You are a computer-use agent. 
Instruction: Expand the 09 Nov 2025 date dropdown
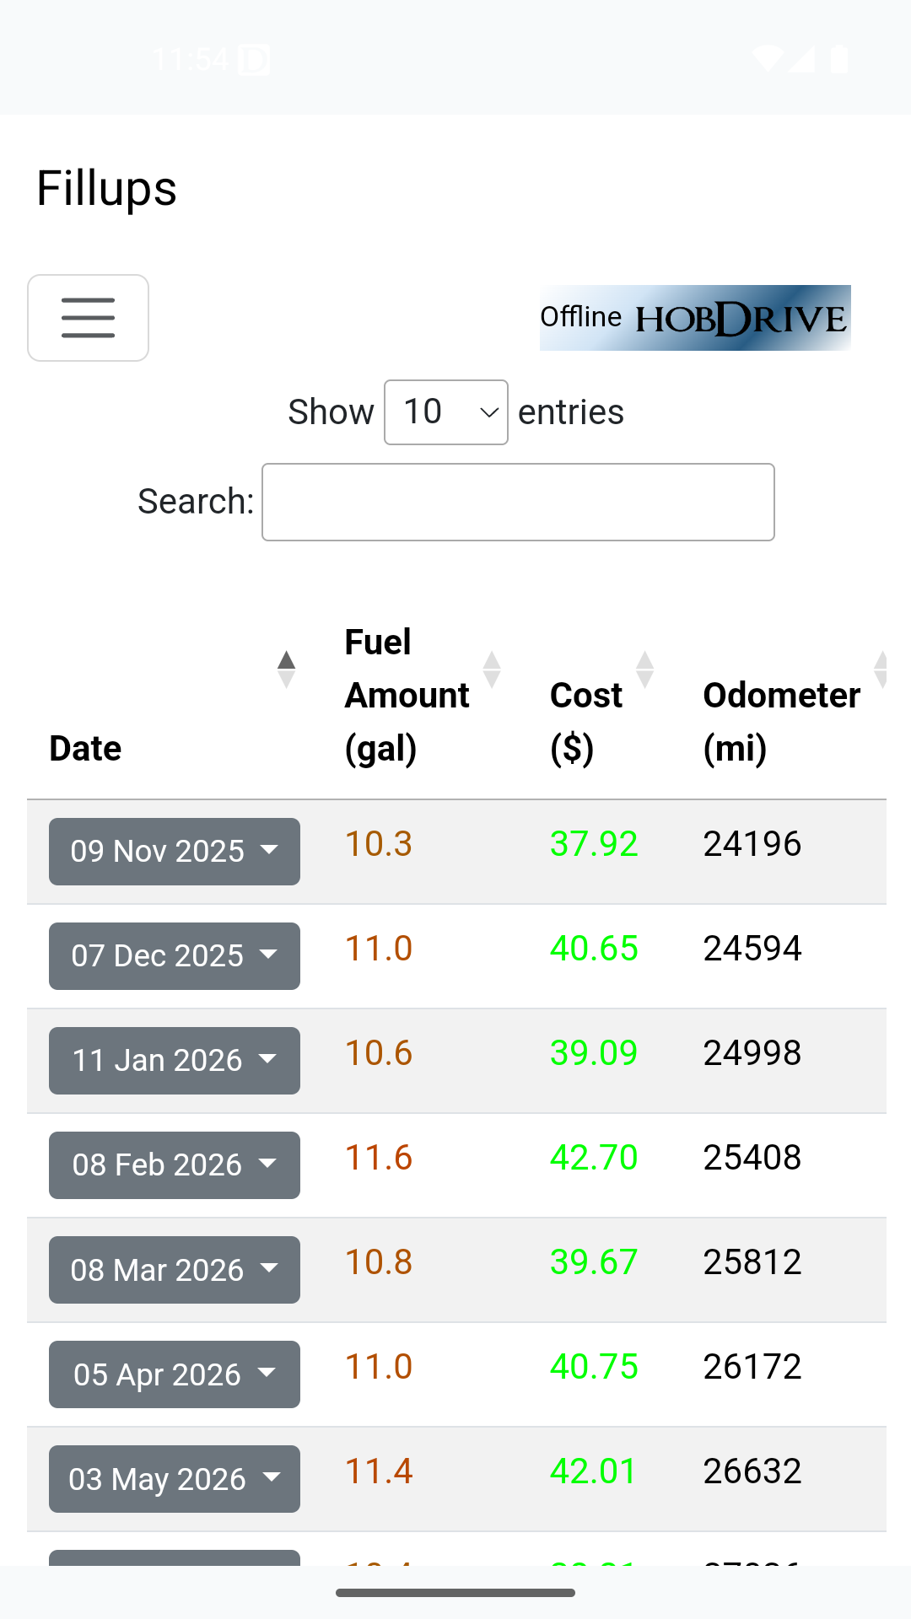[x=175, y=852]
